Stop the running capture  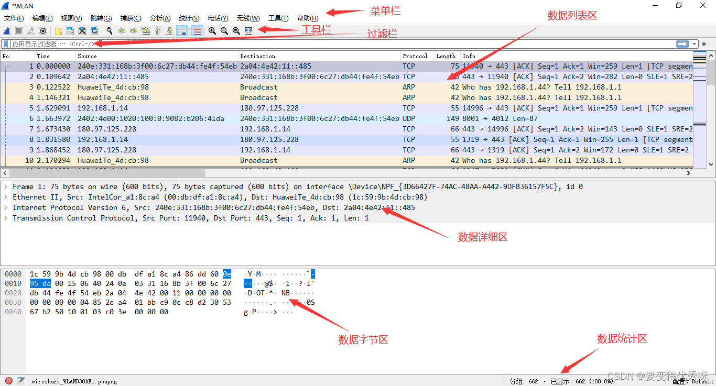[x=19, y=31]
